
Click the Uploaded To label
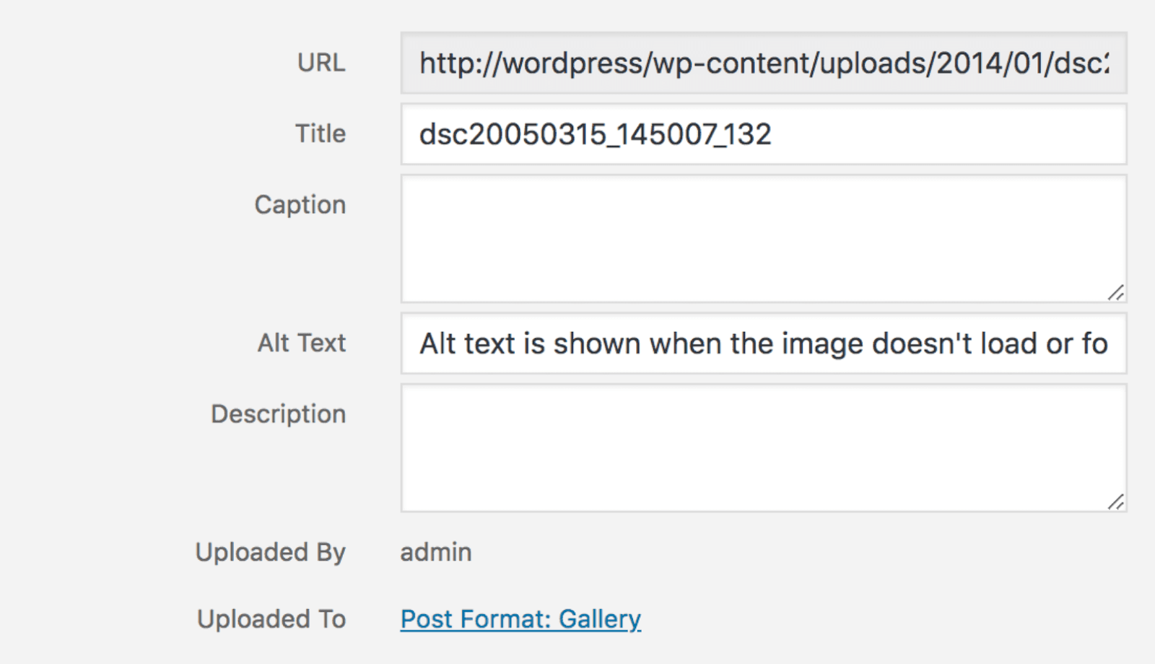point(271,619)
